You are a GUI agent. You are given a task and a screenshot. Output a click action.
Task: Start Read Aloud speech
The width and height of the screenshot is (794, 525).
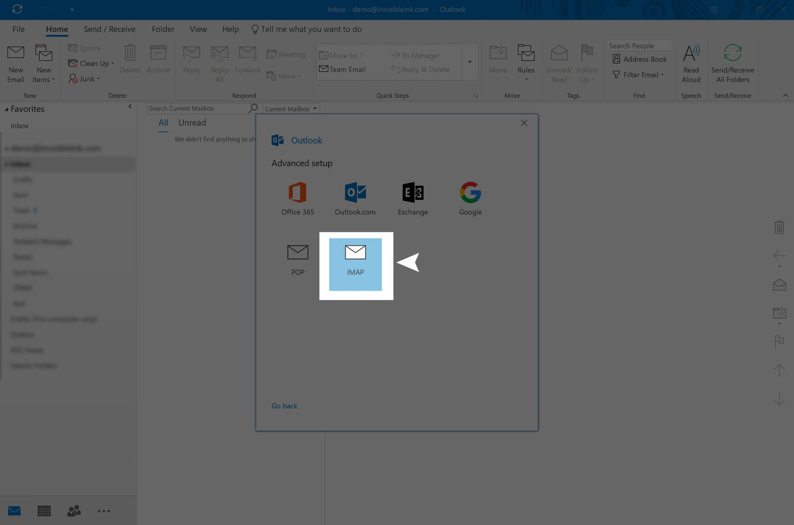691,64
